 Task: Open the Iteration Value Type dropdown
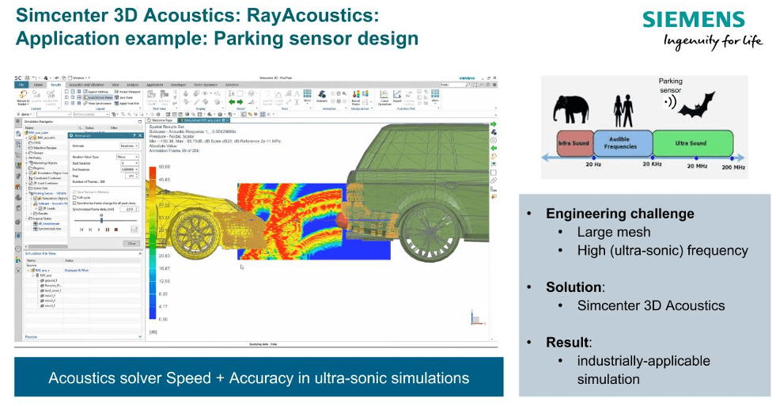(x=127, y=157)
